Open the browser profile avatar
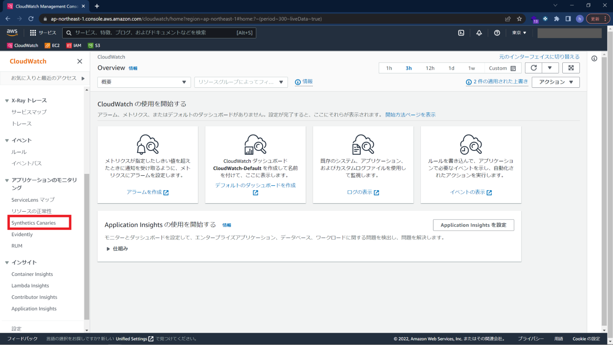Viewport: 613px width, 345px height. point(579,19)
